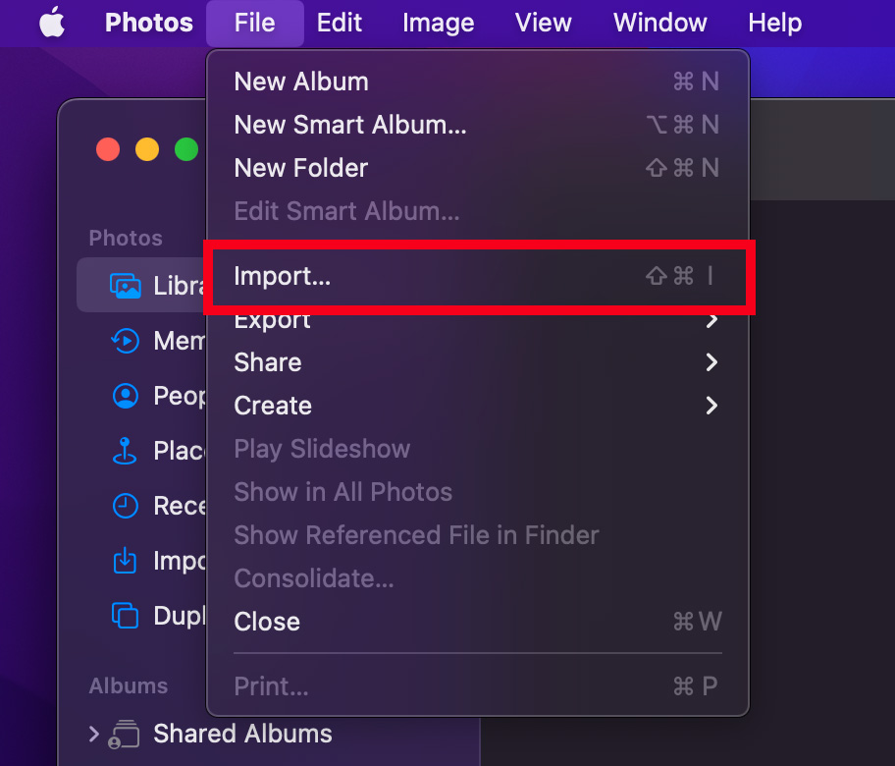The height and width of the screenshot is (766, 895).
Task: Click the Imports sidebar icon
Action: click(x=125, y=561)
